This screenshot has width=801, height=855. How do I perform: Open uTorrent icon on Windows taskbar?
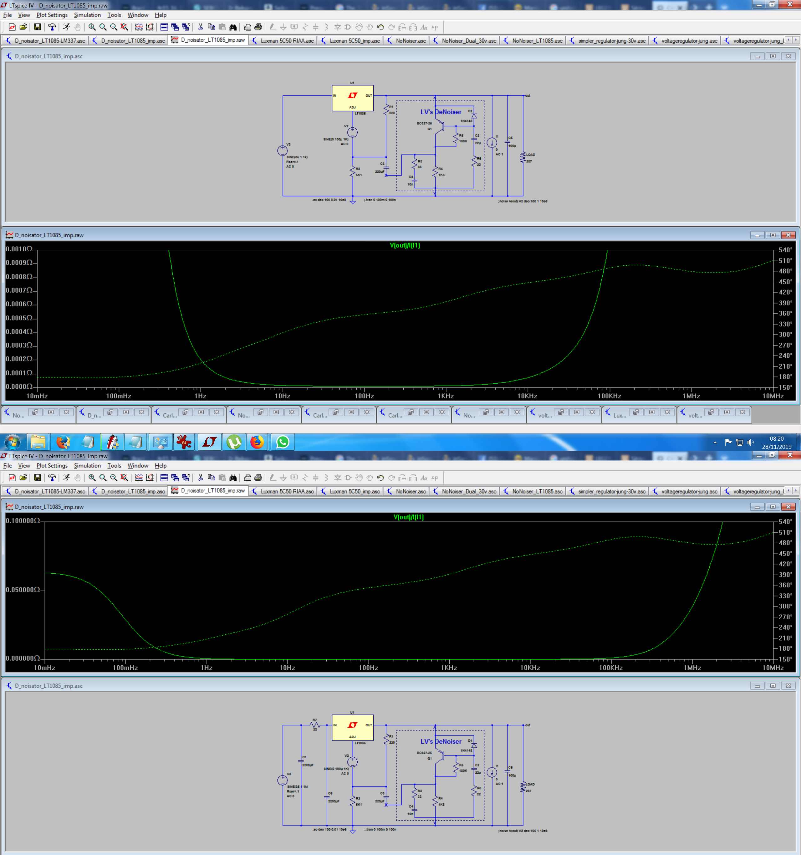pos(234,442)
